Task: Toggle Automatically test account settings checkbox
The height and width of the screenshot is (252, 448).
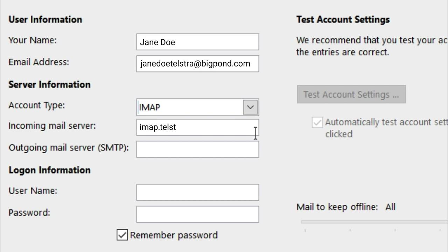Action: (317, 122)
